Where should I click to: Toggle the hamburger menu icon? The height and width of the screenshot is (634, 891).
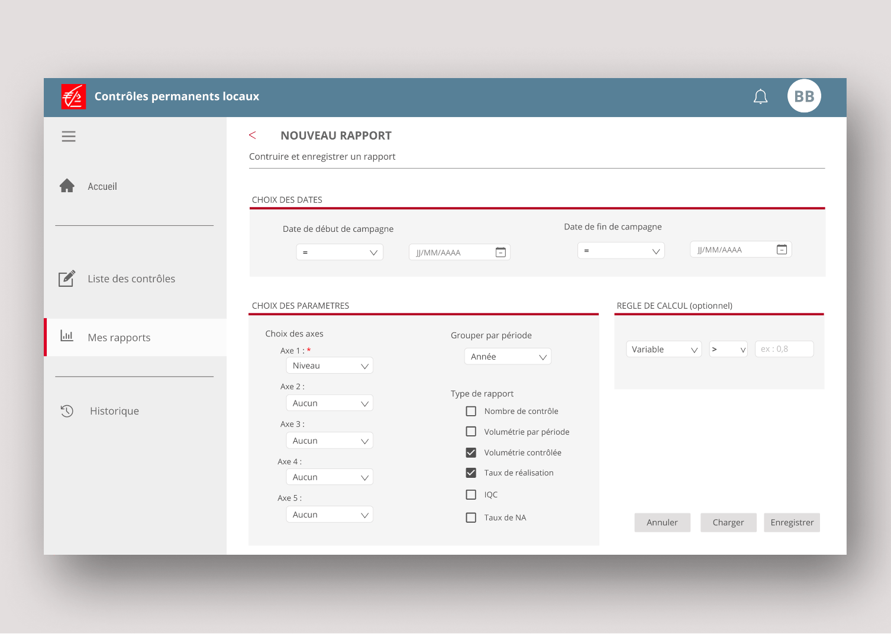pyautogui.click(x=69, y=137)
